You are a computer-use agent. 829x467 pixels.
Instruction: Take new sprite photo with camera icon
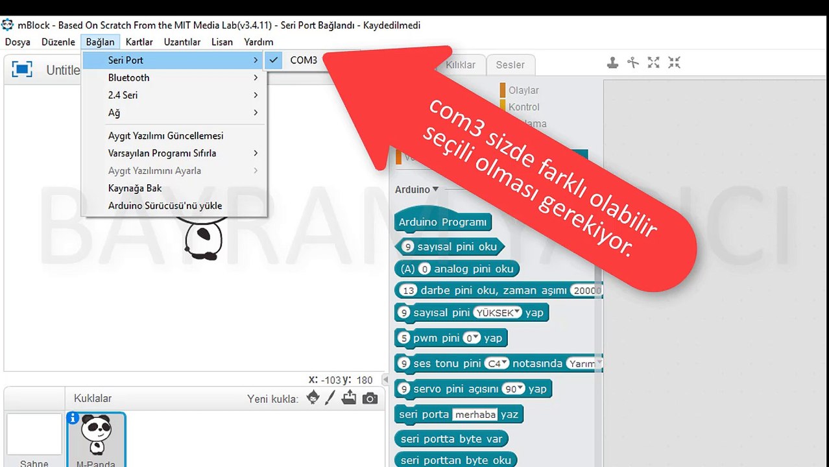pos(370,398)
